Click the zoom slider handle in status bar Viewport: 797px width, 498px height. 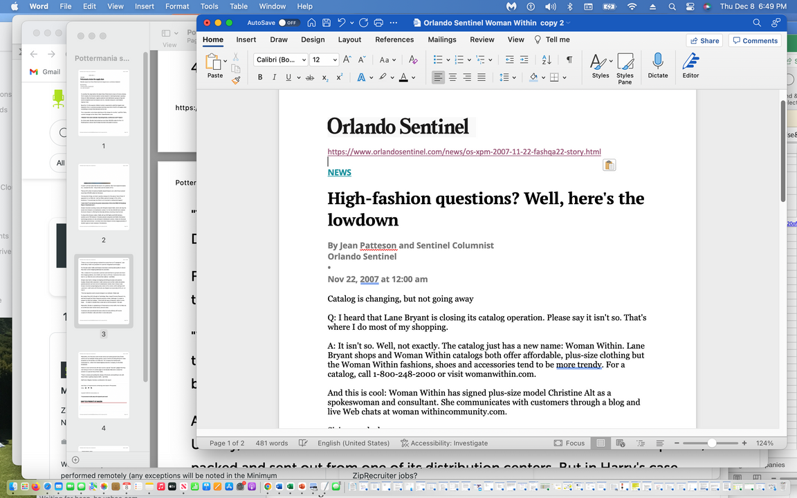coord(711,443)
